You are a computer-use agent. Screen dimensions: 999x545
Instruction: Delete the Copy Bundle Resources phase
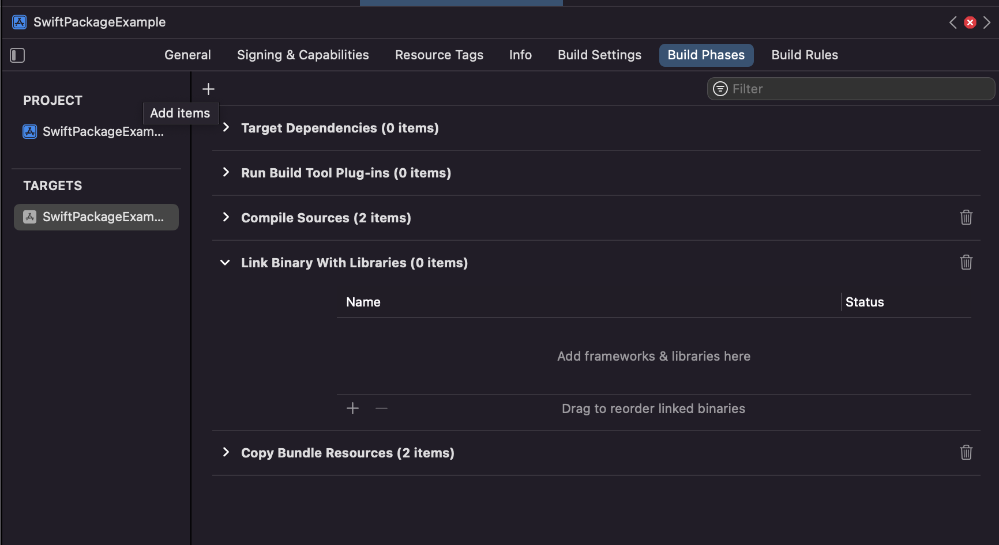(966, 452)
